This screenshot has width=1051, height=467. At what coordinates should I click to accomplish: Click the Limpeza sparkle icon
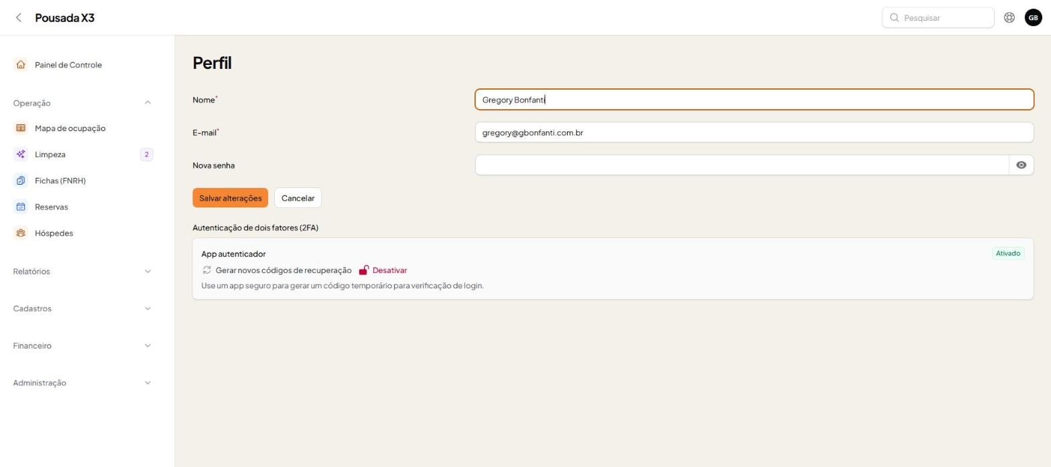21,155
